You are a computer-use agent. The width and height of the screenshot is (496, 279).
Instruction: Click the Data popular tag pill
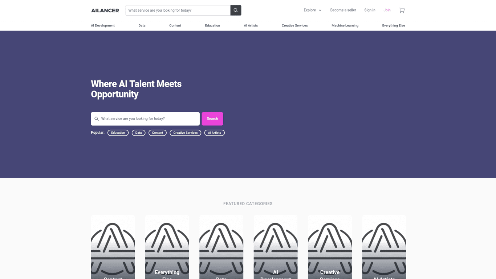pos(138,133)
